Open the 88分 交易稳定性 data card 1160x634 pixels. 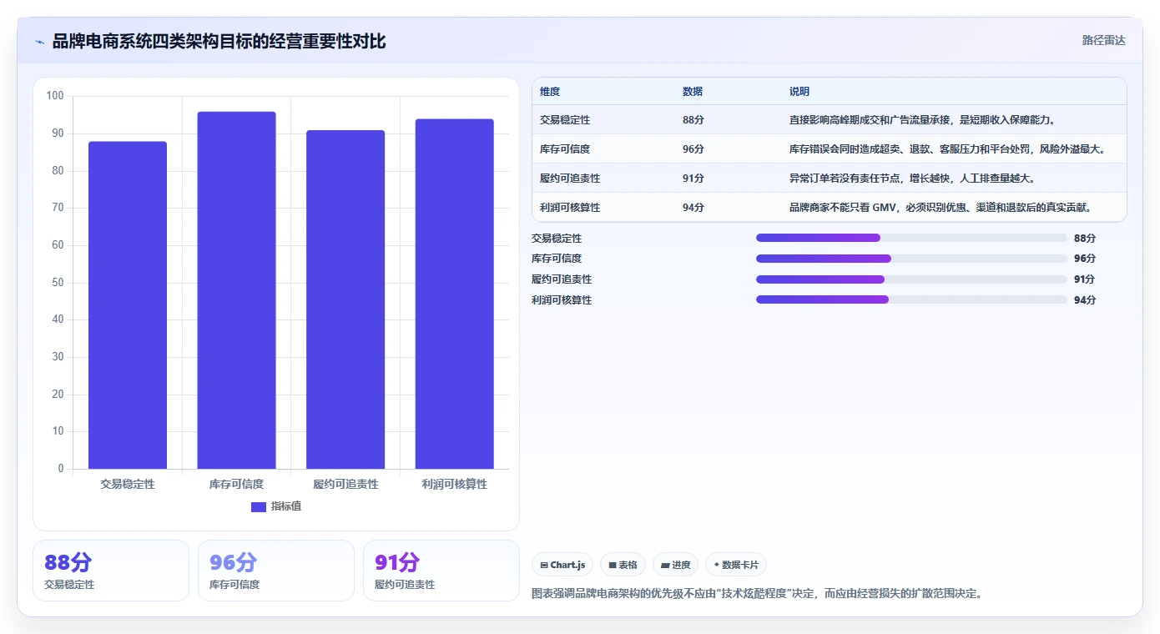(111, 571)
